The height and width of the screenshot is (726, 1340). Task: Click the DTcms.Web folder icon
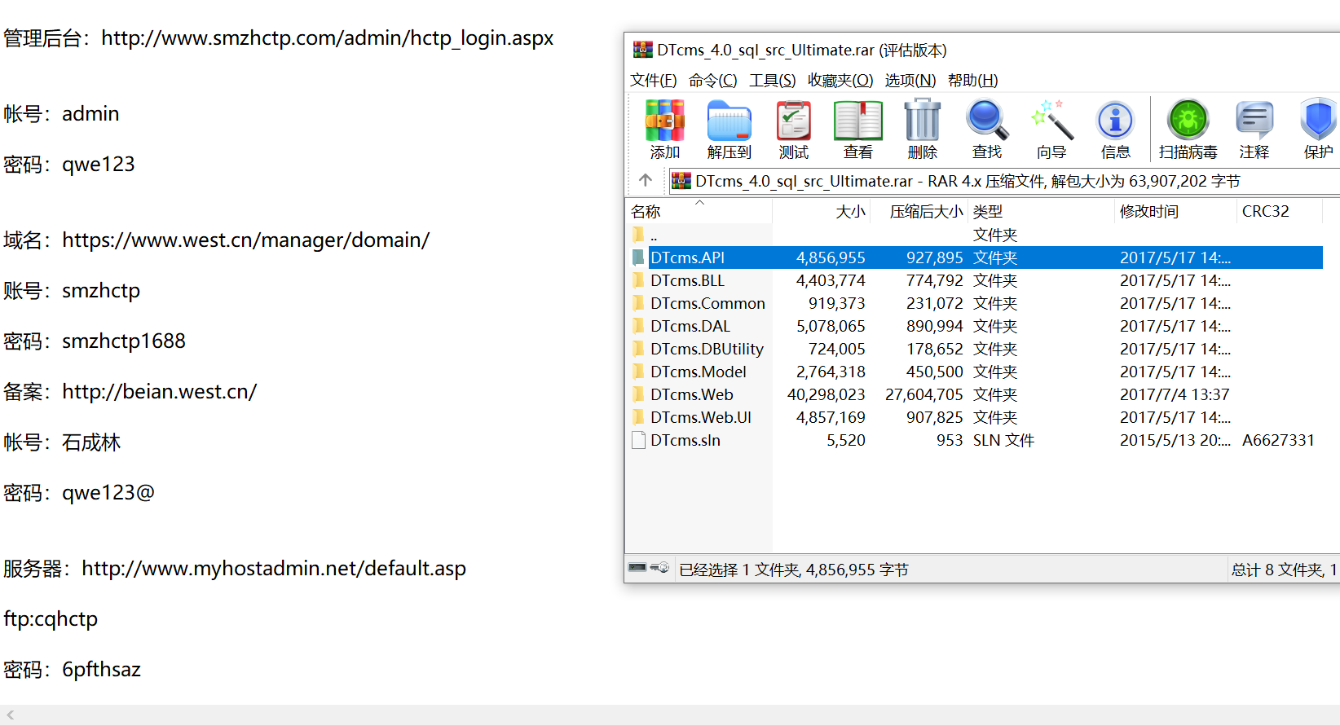tap(638, 394)
